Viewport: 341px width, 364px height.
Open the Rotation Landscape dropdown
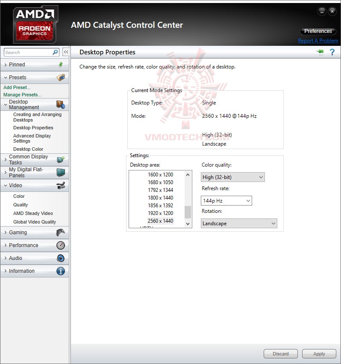point(239,223)
